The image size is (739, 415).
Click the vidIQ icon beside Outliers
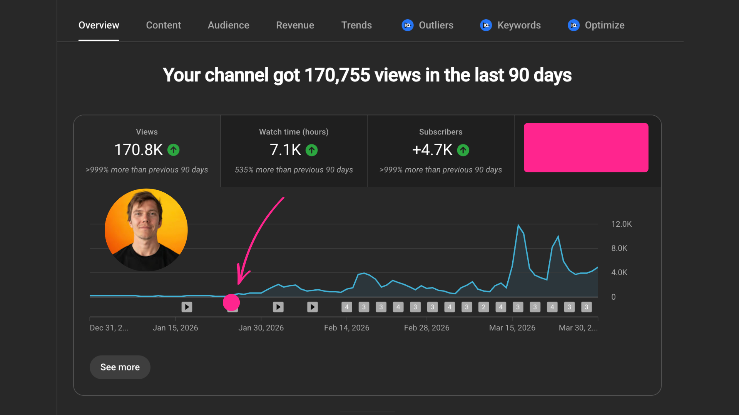tap(407, 25)
